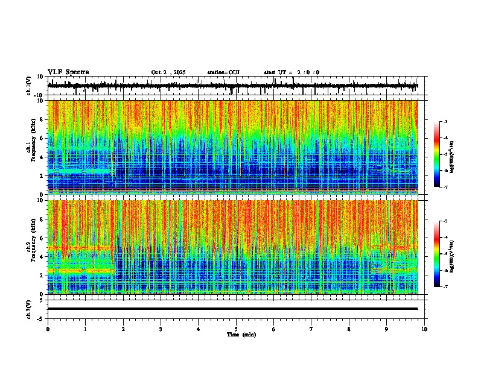Click the ch.1 colorbar "log(PSD)" units label

pos(451,157)
